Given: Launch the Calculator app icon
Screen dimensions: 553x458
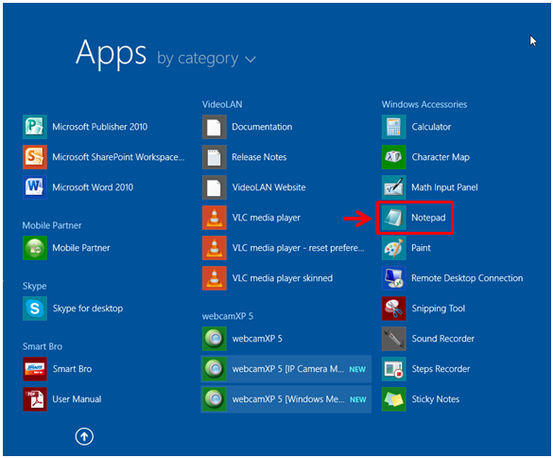Looking at the screenshot, I should click(x=393, y=127).
